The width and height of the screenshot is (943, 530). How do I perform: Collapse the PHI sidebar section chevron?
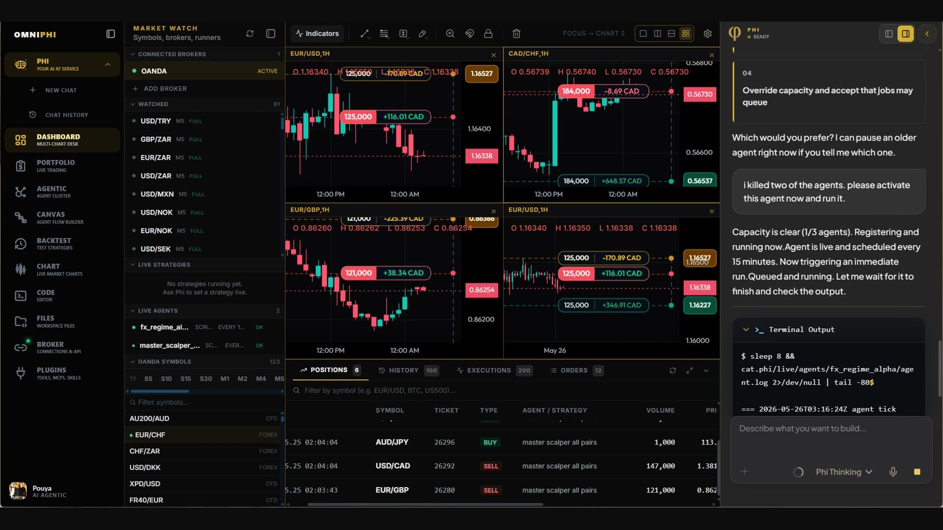point(108,65)
